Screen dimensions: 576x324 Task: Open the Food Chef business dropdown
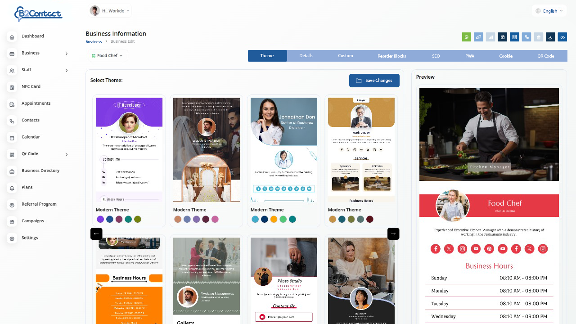[x=107, y=56]
